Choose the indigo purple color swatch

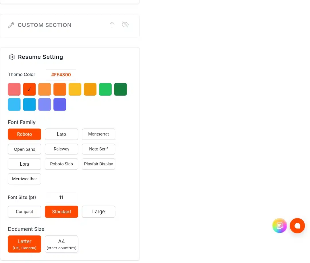point(60,105)
